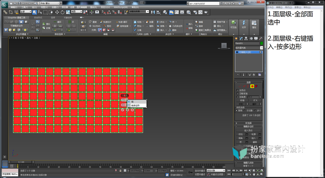Click the green object color swatch
Image resolution: width=325 pixels, height=178 pixels.
(x=261, y=43)
